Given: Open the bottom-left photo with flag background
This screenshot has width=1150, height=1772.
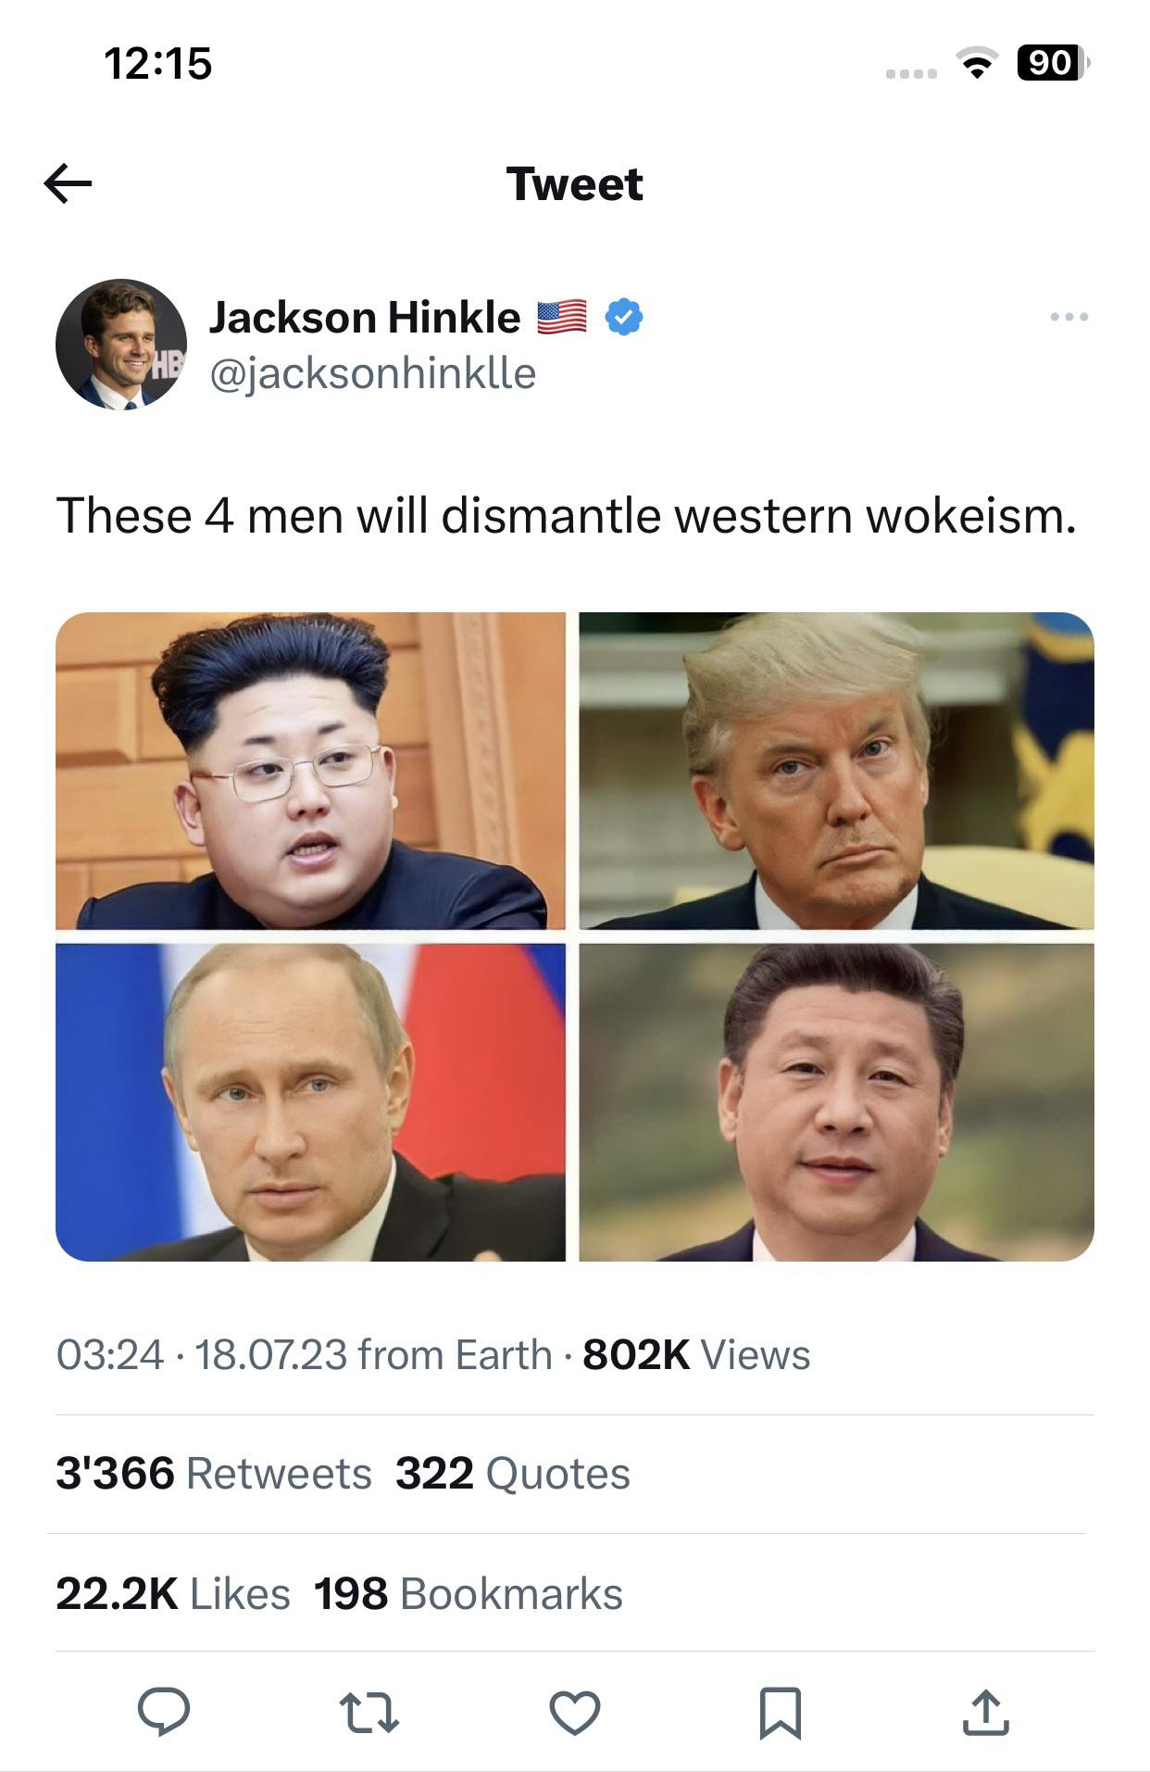Looking at the screenshot, I should click(310, 1102).
